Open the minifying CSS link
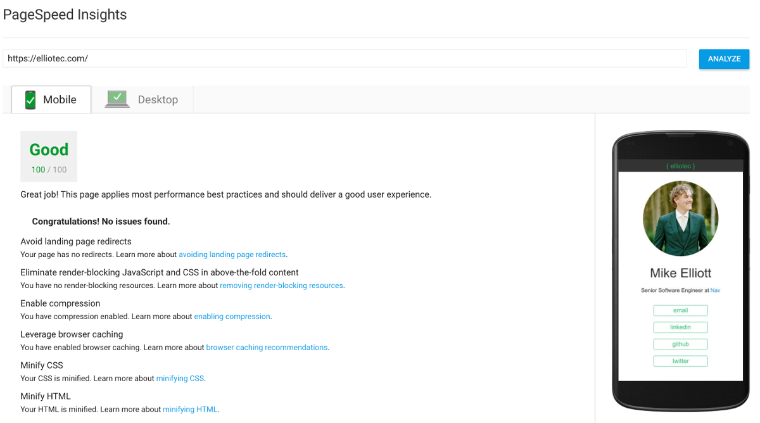 tap(180, 379)
